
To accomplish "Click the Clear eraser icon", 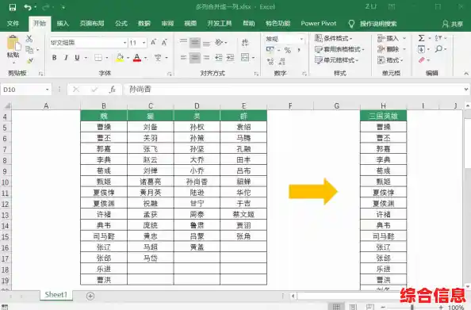I will tap(422, 60).
